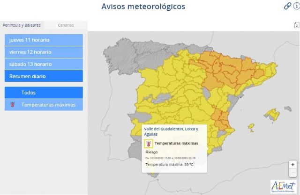
Task: Select the Península y Baleares tab
Action: click(22, 25)
